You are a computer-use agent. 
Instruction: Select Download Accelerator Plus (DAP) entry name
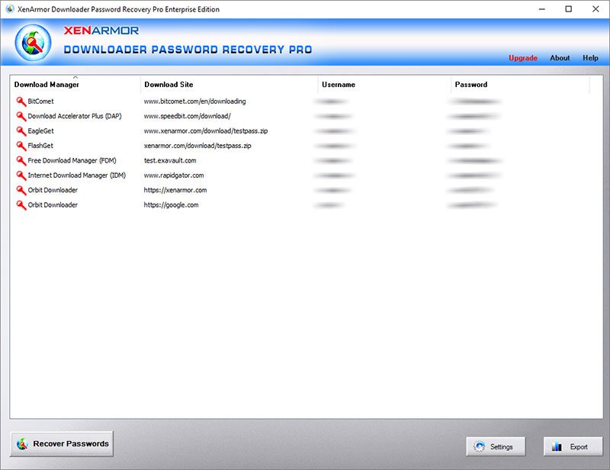75,116
